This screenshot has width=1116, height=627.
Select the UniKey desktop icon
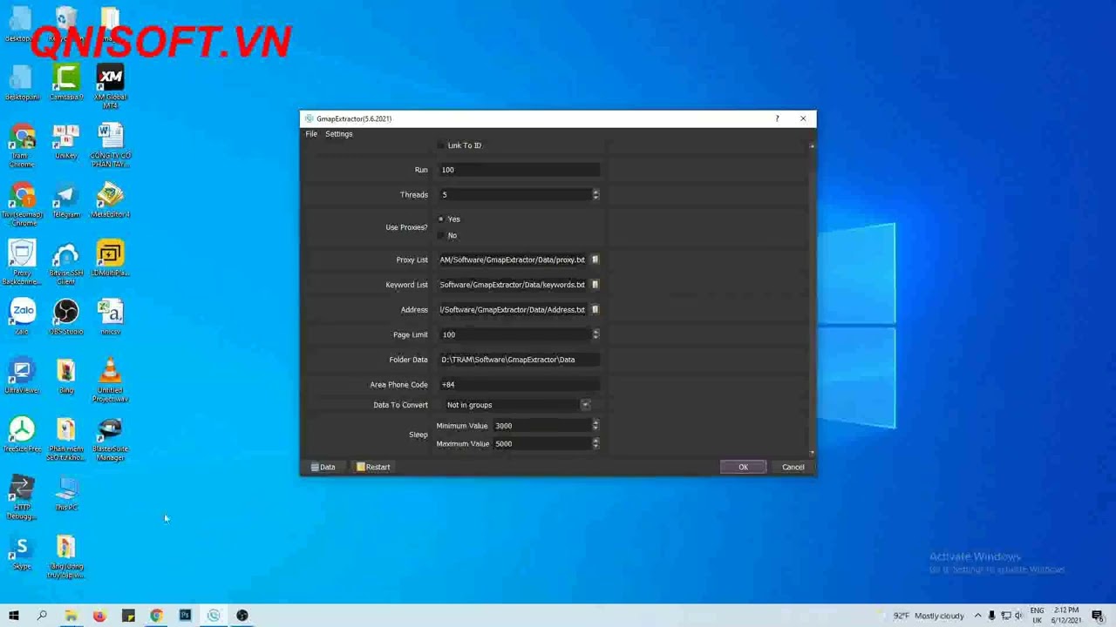(x=66, y=142)
